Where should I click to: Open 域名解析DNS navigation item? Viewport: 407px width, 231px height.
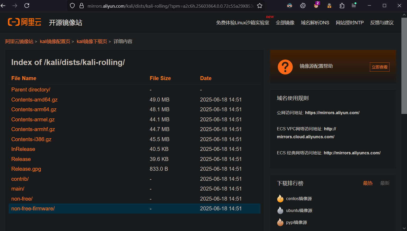point(315,23)
